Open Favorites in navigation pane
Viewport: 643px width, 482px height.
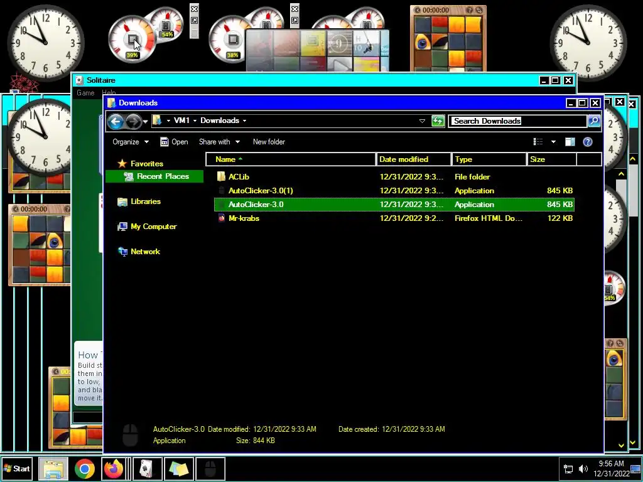140,164
